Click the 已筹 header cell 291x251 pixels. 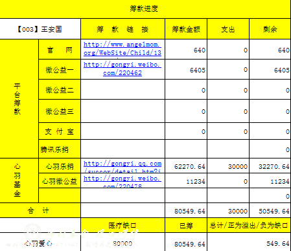186,225
